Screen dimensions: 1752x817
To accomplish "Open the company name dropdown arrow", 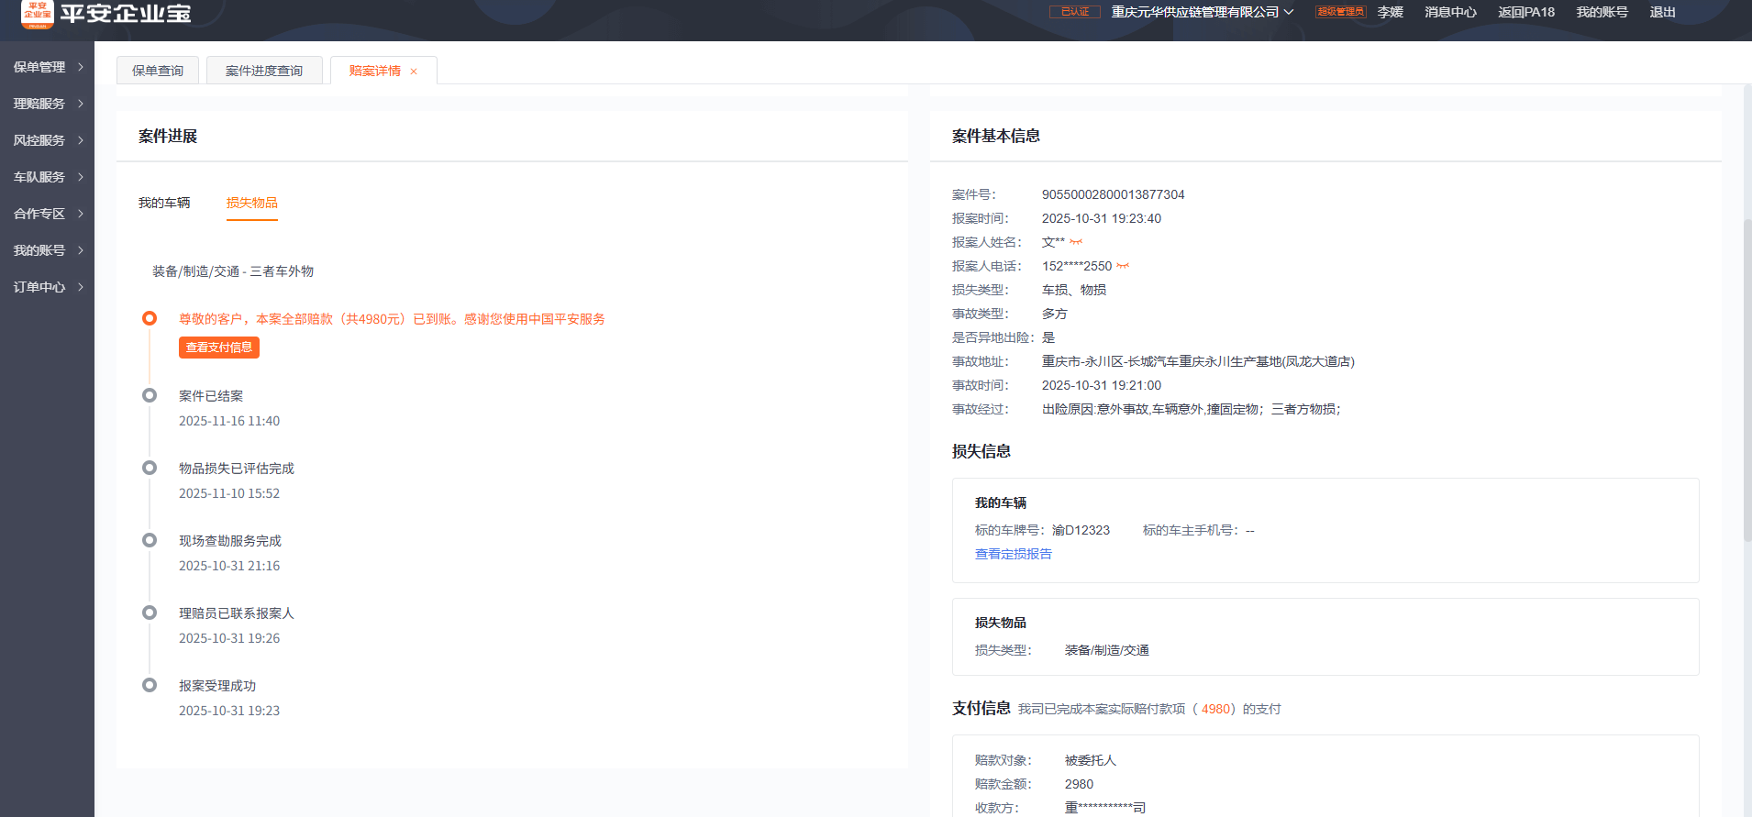I will [x=1289, y=12].
